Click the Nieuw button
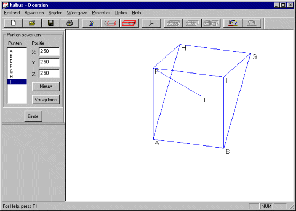 pyautogui.click(x=46, y=86)
